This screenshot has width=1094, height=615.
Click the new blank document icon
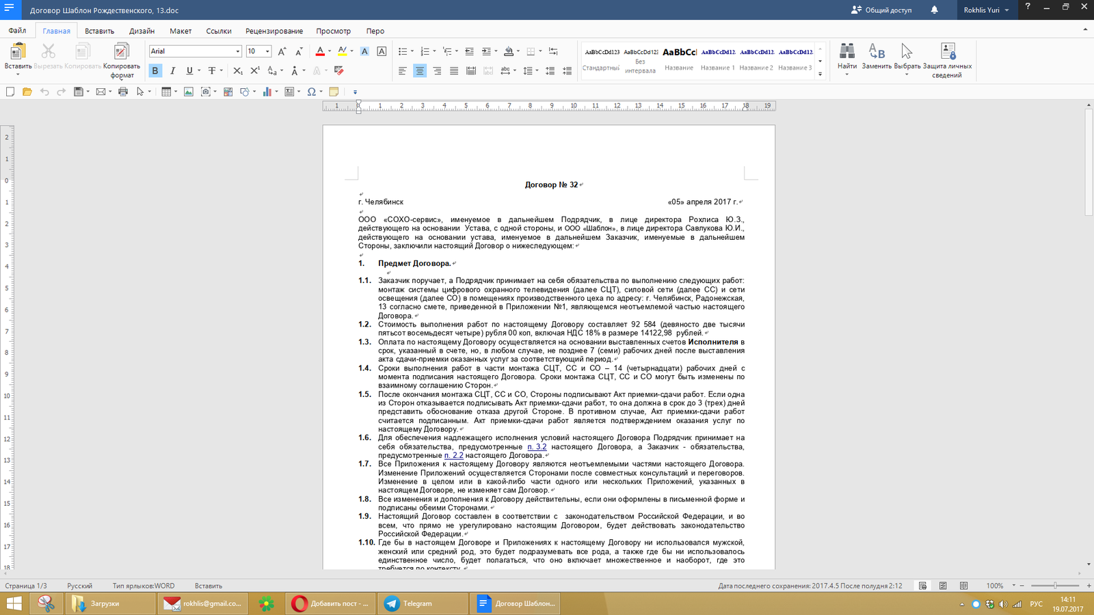click(x=10, y=92)
